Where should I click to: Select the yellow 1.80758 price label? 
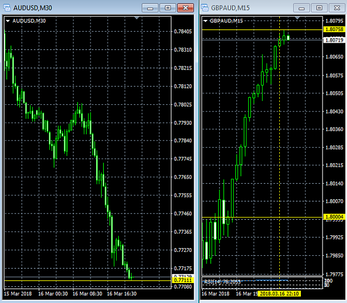point(334,29)
